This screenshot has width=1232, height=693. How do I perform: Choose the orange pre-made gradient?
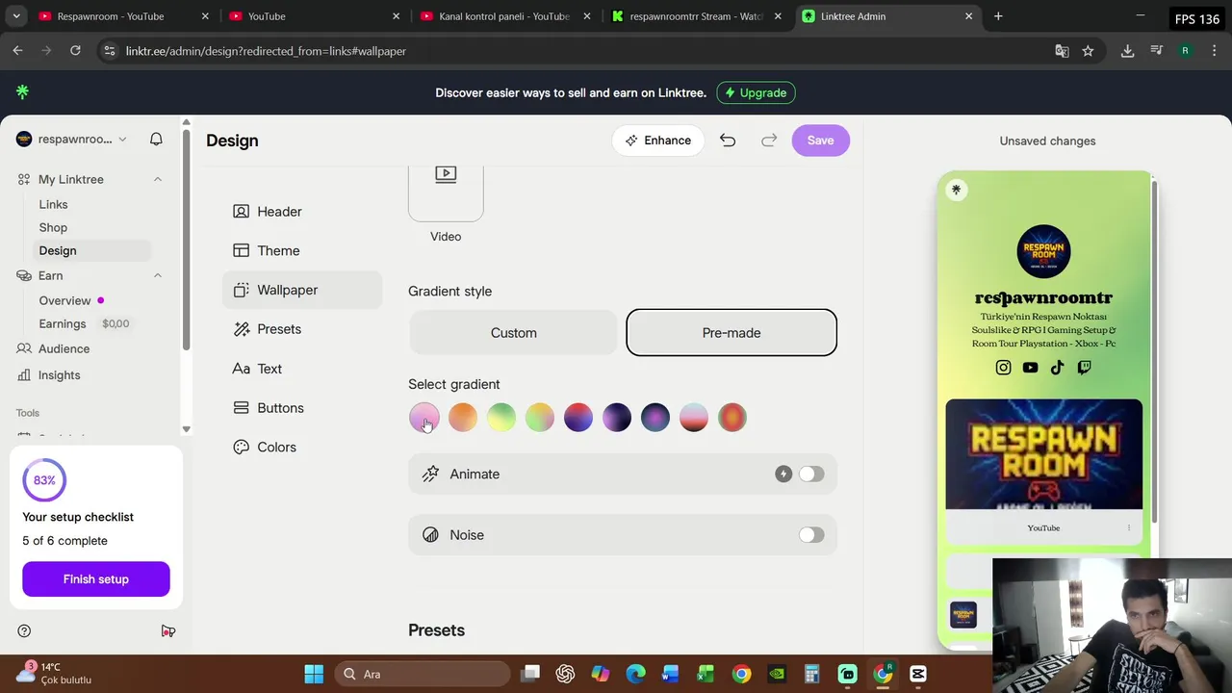click(463, 418)
